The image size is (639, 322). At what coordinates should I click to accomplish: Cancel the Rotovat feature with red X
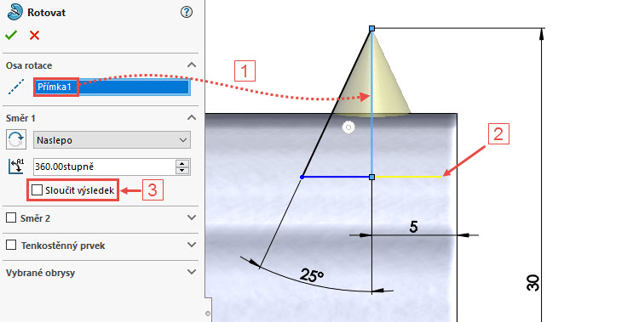tap(35, 36)
